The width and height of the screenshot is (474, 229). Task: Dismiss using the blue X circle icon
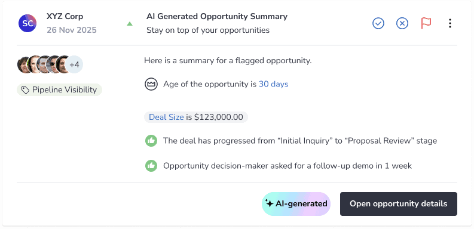[402, 23]
